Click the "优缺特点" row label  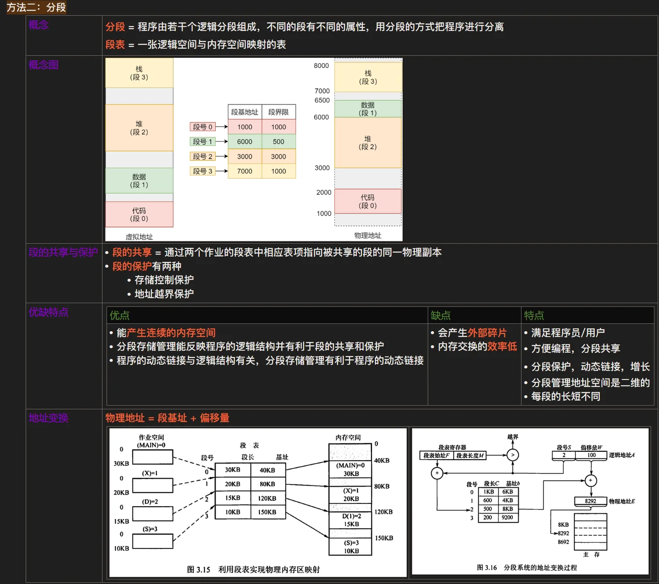click(48, 312)
